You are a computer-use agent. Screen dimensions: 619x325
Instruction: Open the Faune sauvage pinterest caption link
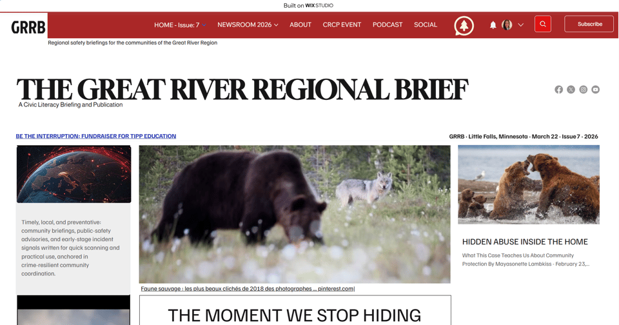click(x=248, y=289)
